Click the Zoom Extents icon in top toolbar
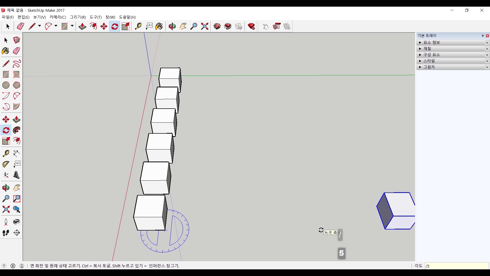490x276 pixels. pos(204,26)
